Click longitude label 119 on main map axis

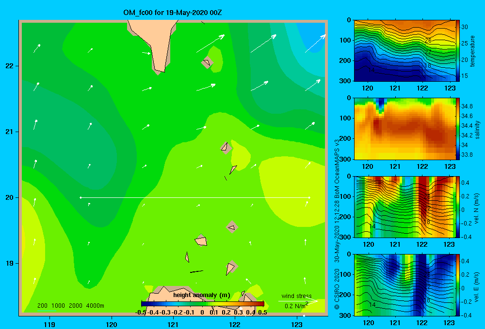click(49, 324)
